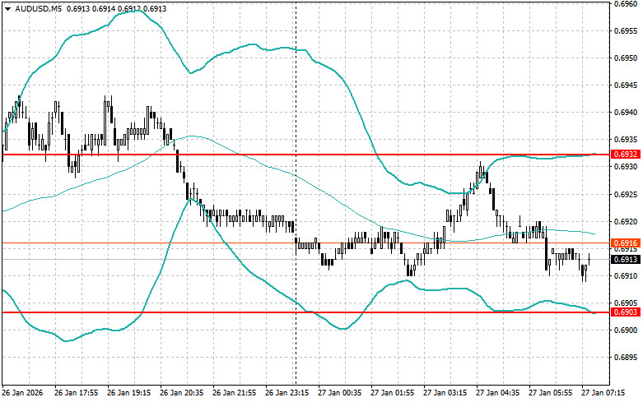
Task: Click the 26 Jan 23:15 time label
Action: click(287, 393)
